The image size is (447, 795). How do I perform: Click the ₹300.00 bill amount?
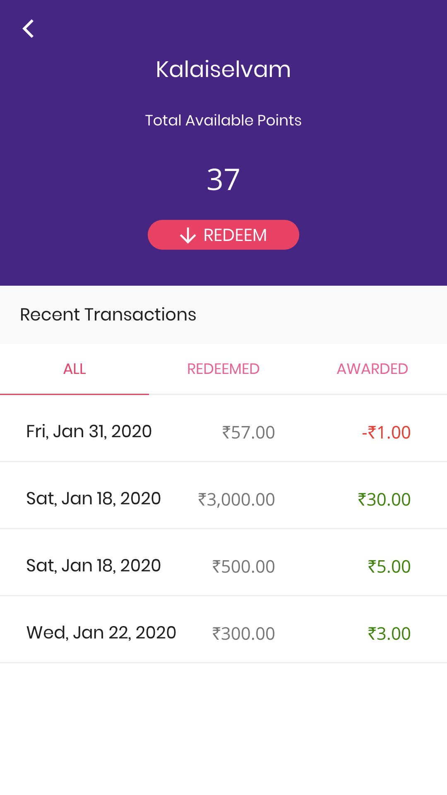(243, 634)
